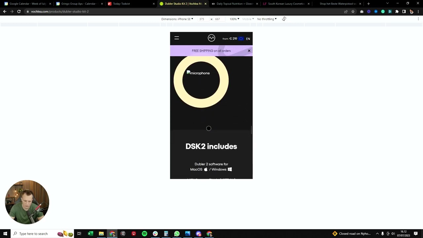Open the Extensions puzzle menu
The width and height of the screenshot is (423, 238).
pos(397,11)
